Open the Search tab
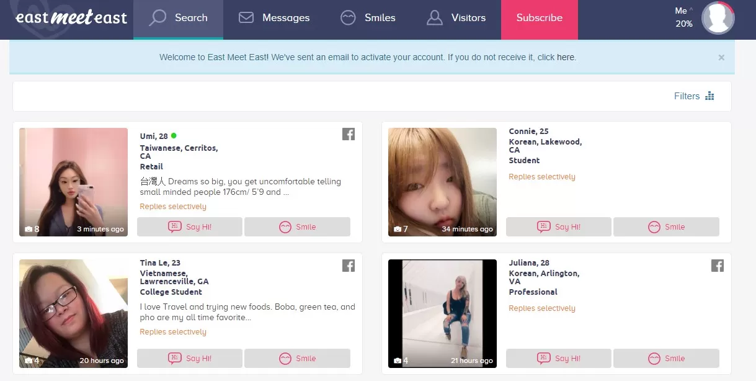Screen dimensions: 756x381 click(178, 18)
